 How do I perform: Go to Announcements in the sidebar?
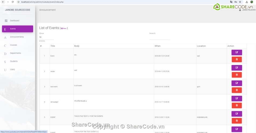tap(17, 37)
